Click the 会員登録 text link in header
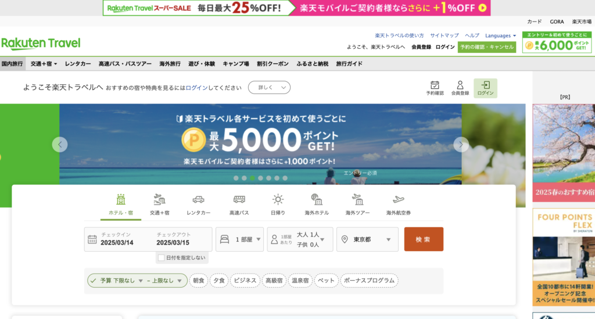The width and height of the screenshot is (595, 319). 421,47
